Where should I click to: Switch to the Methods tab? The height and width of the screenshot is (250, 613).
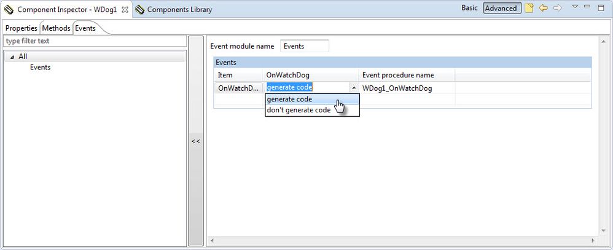[56, 28]
